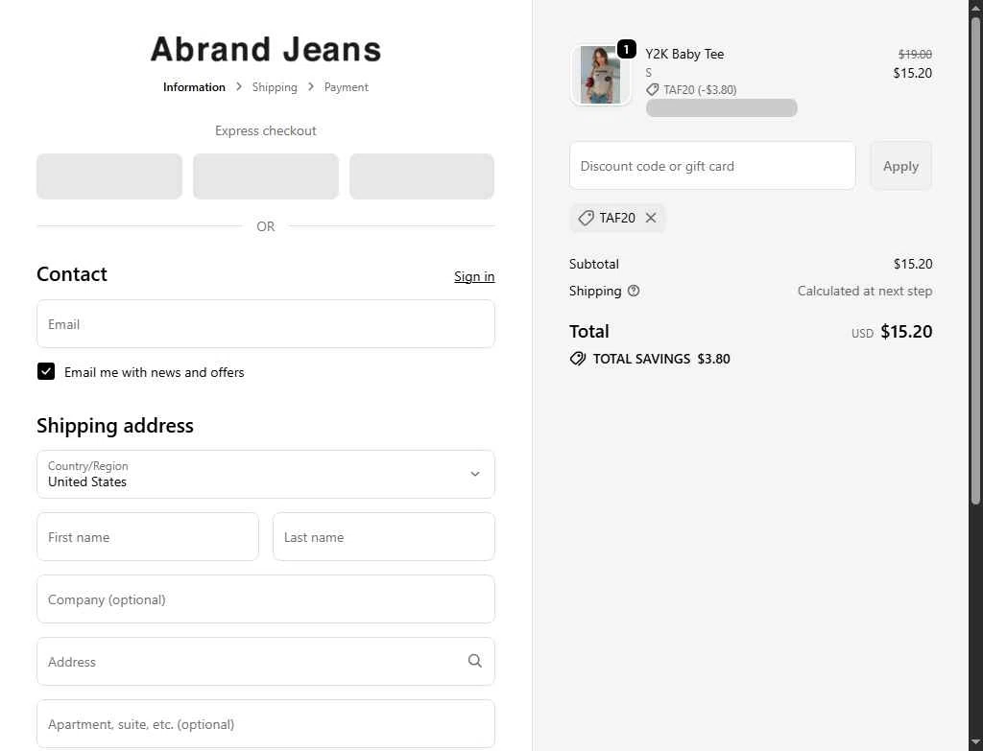Click the vertical page scrollbar thumb
The width and height of the screenshot is (983, 751).
point(975,261)
